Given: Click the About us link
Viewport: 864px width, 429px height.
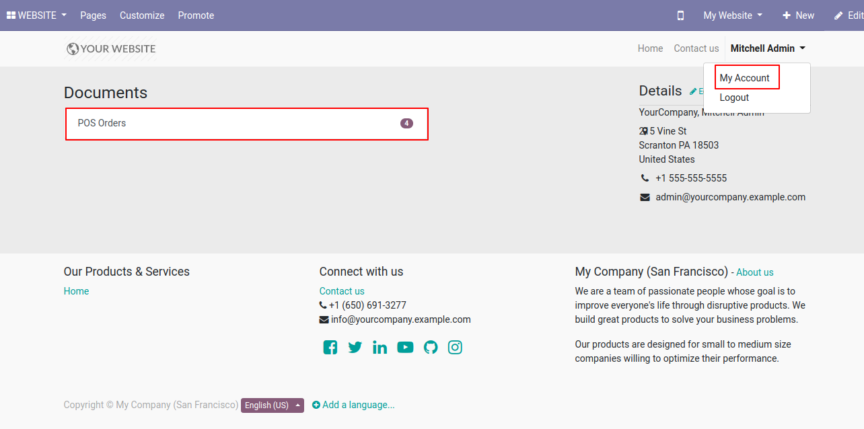Looking at the screenshot, I should point(755,272).
